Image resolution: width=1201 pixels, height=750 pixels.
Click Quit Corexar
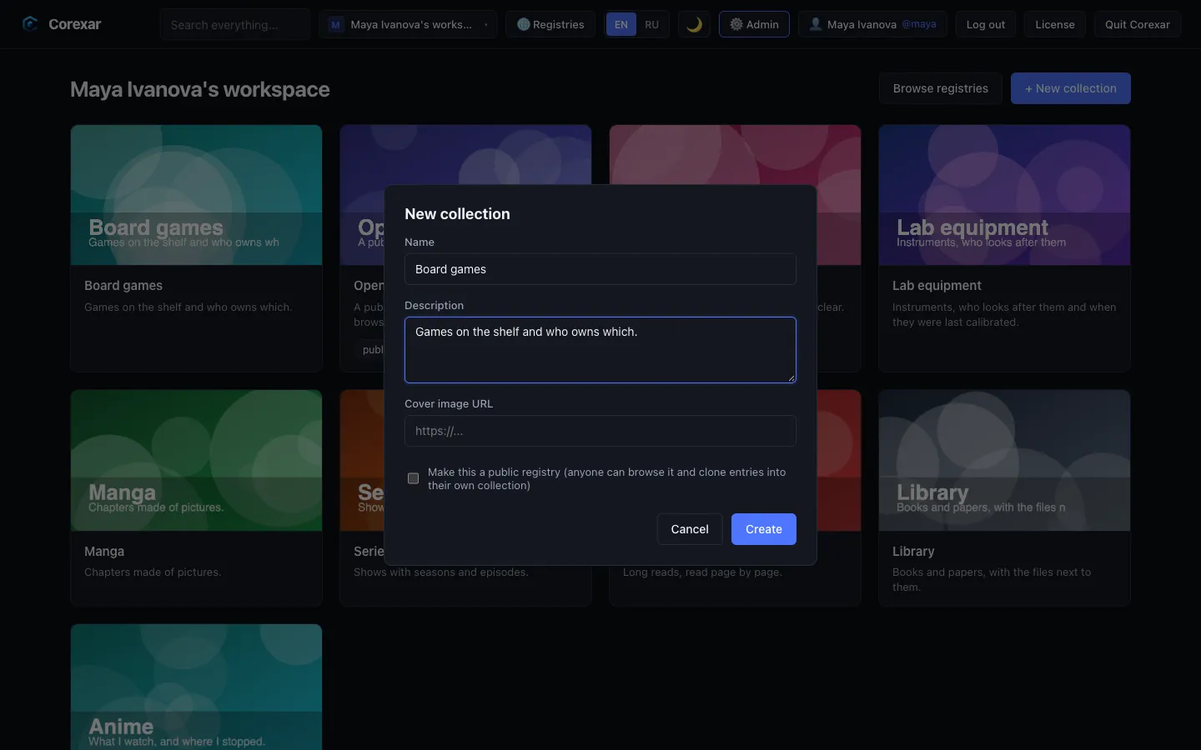pos(1138,25)
